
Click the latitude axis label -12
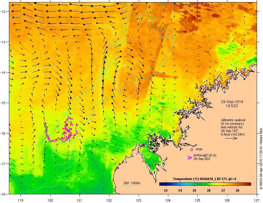tap(3, 12)
